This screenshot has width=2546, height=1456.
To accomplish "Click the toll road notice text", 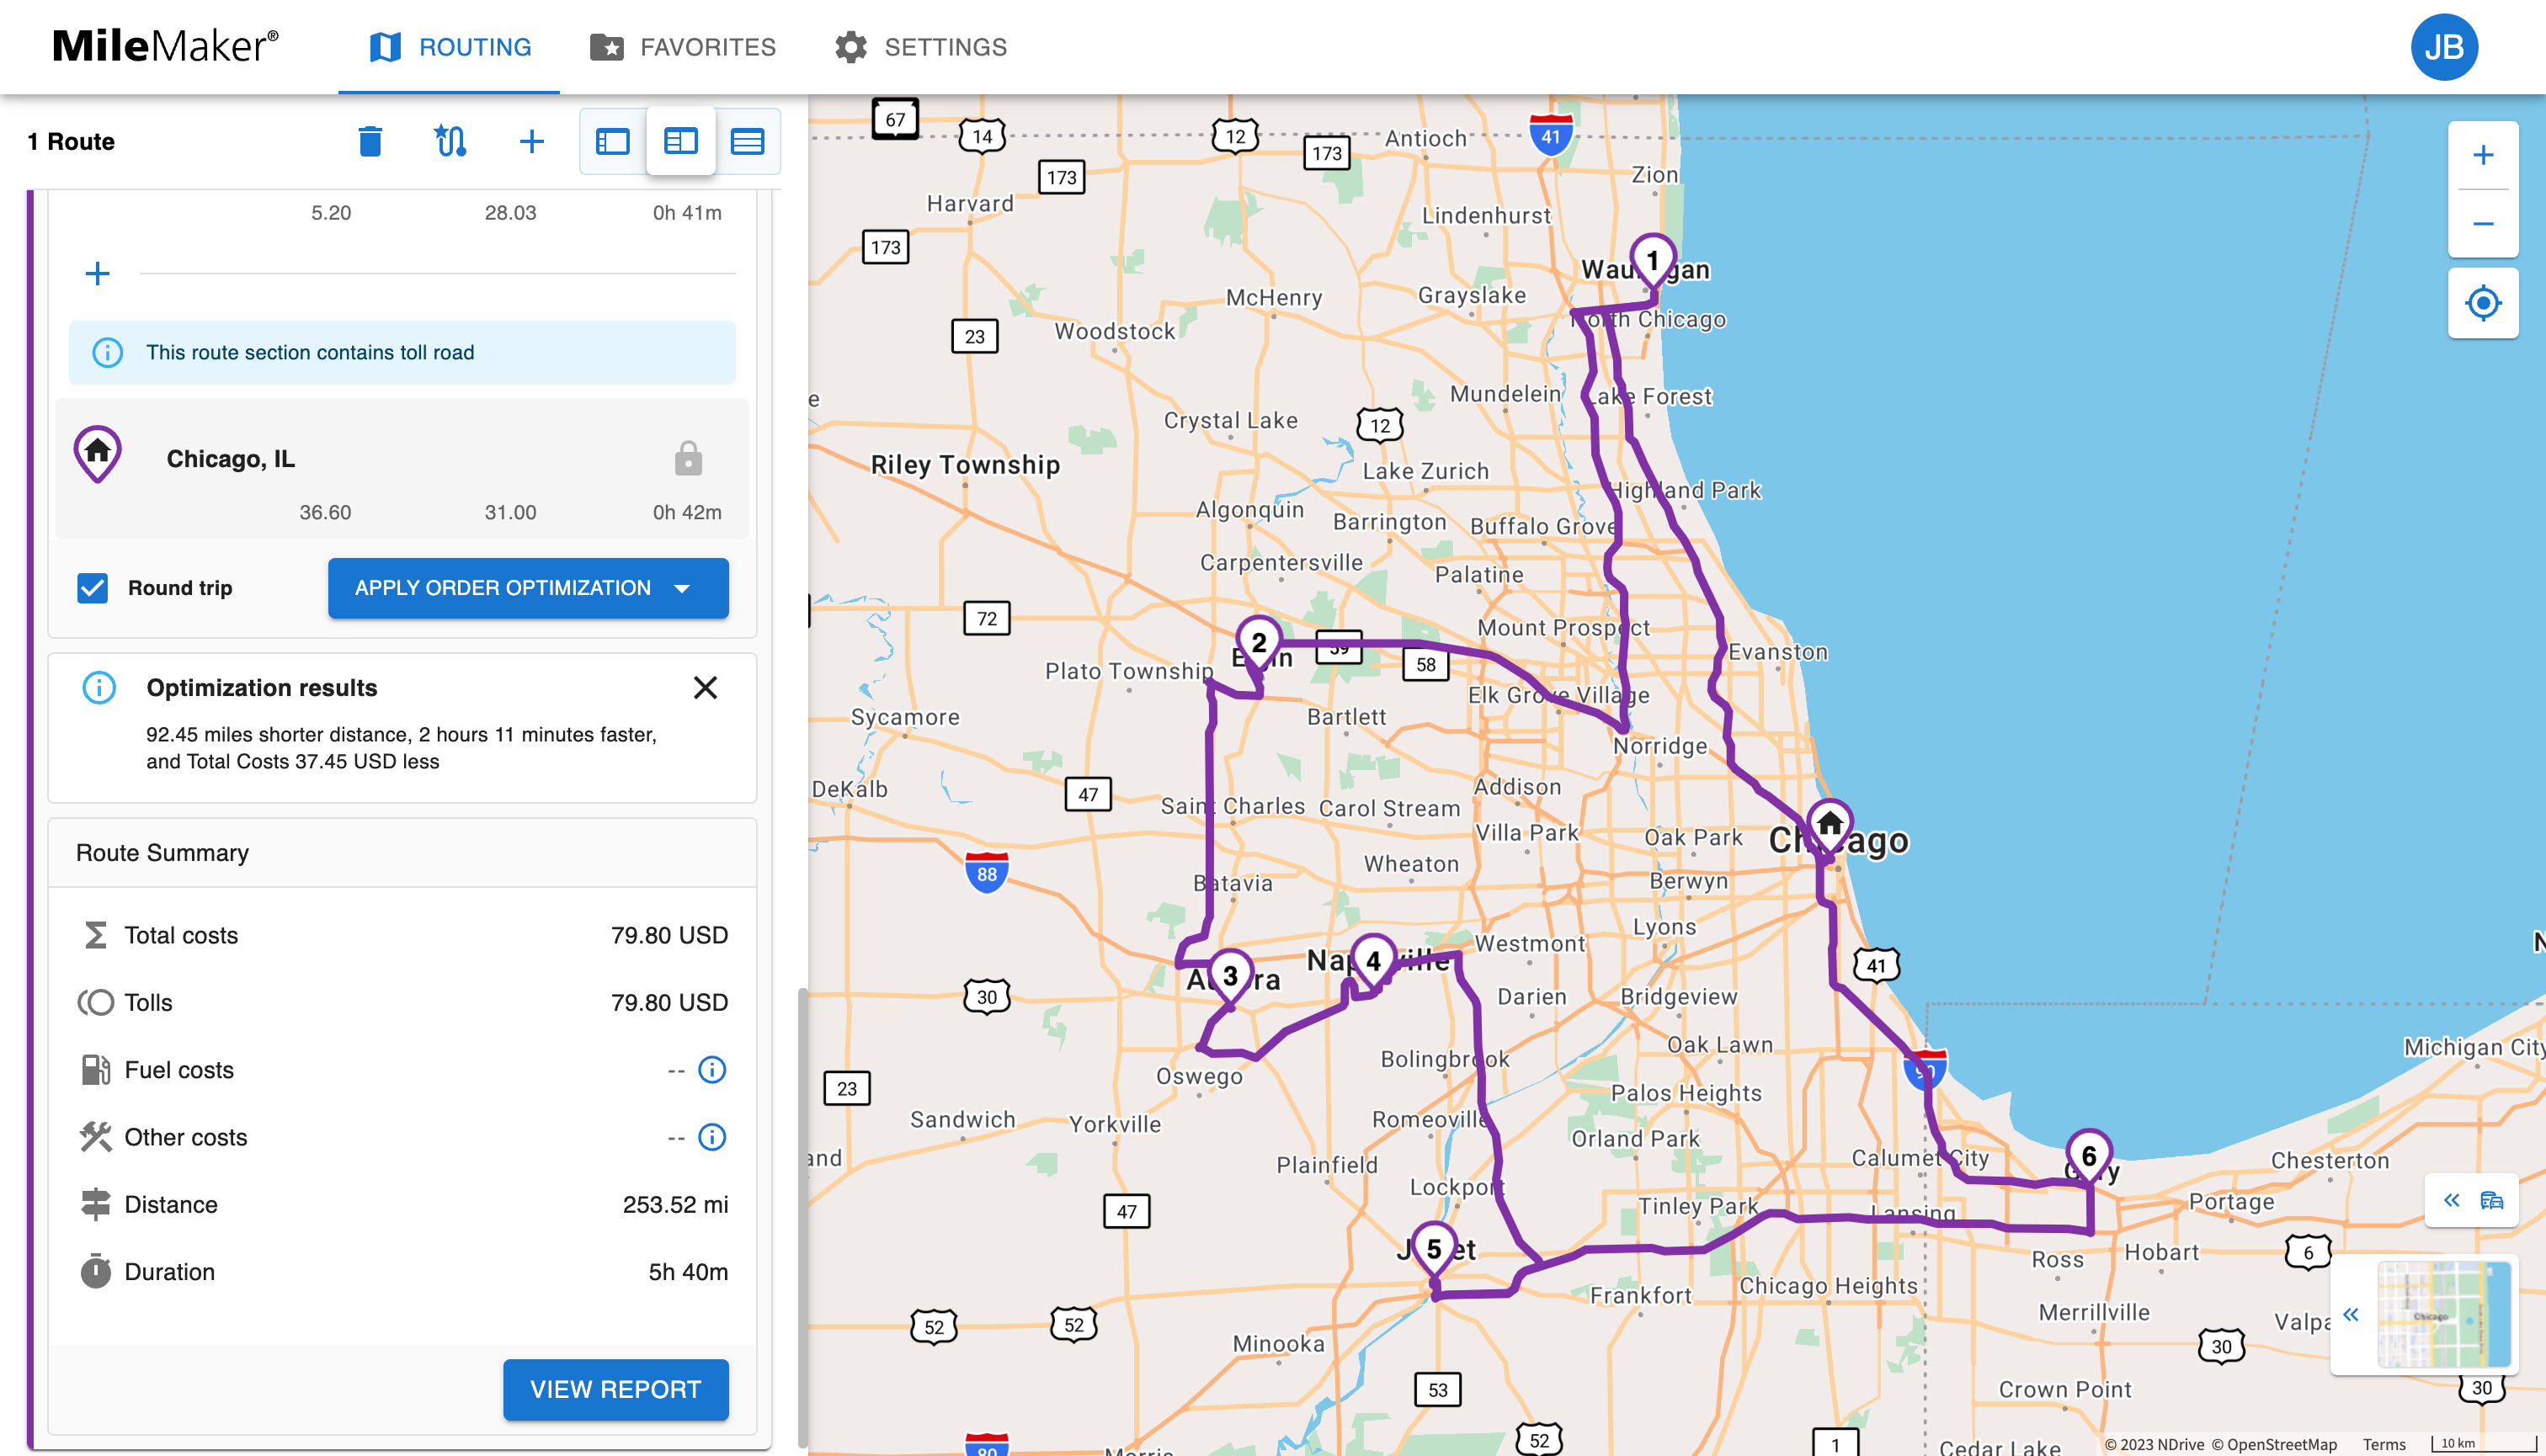I will (310, 352).
